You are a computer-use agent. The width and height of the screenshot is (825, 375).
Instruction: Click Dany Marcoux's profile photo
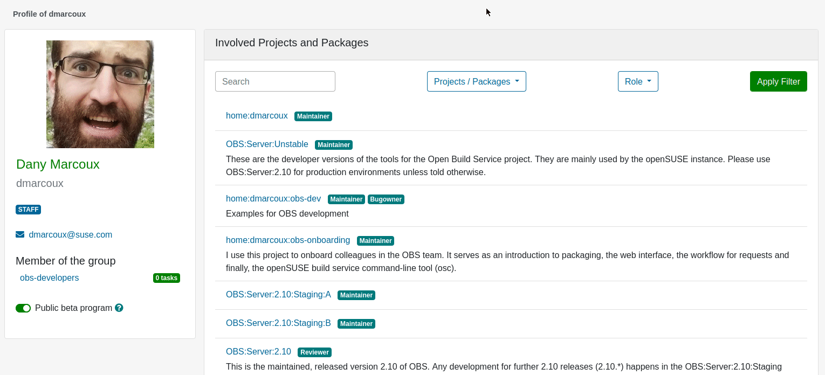pos(100,94)
